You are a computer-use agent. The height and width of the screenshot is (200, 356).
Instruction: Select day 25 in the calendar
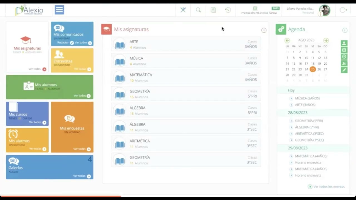[x=313, y=69]
